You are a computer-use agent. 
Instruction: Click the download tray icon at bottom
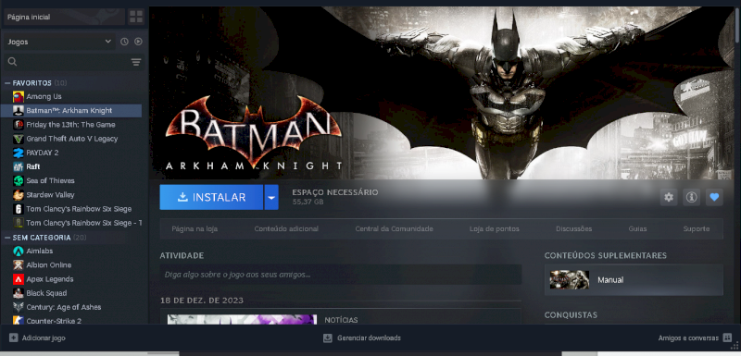328,338
